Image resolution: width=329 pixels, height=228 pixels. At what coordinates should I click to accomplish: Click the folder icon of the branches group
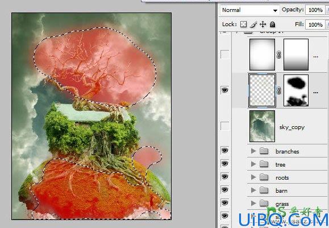[264, 151]
